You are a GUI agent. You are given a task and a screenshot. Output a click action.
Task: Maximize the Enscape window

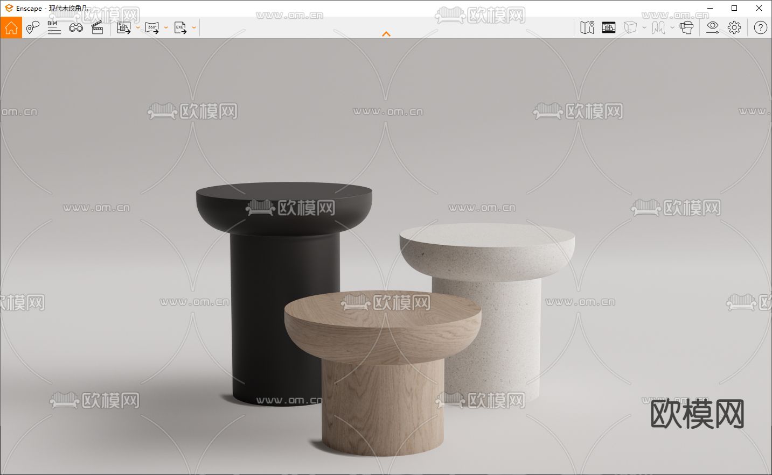[x=734, y=8]
